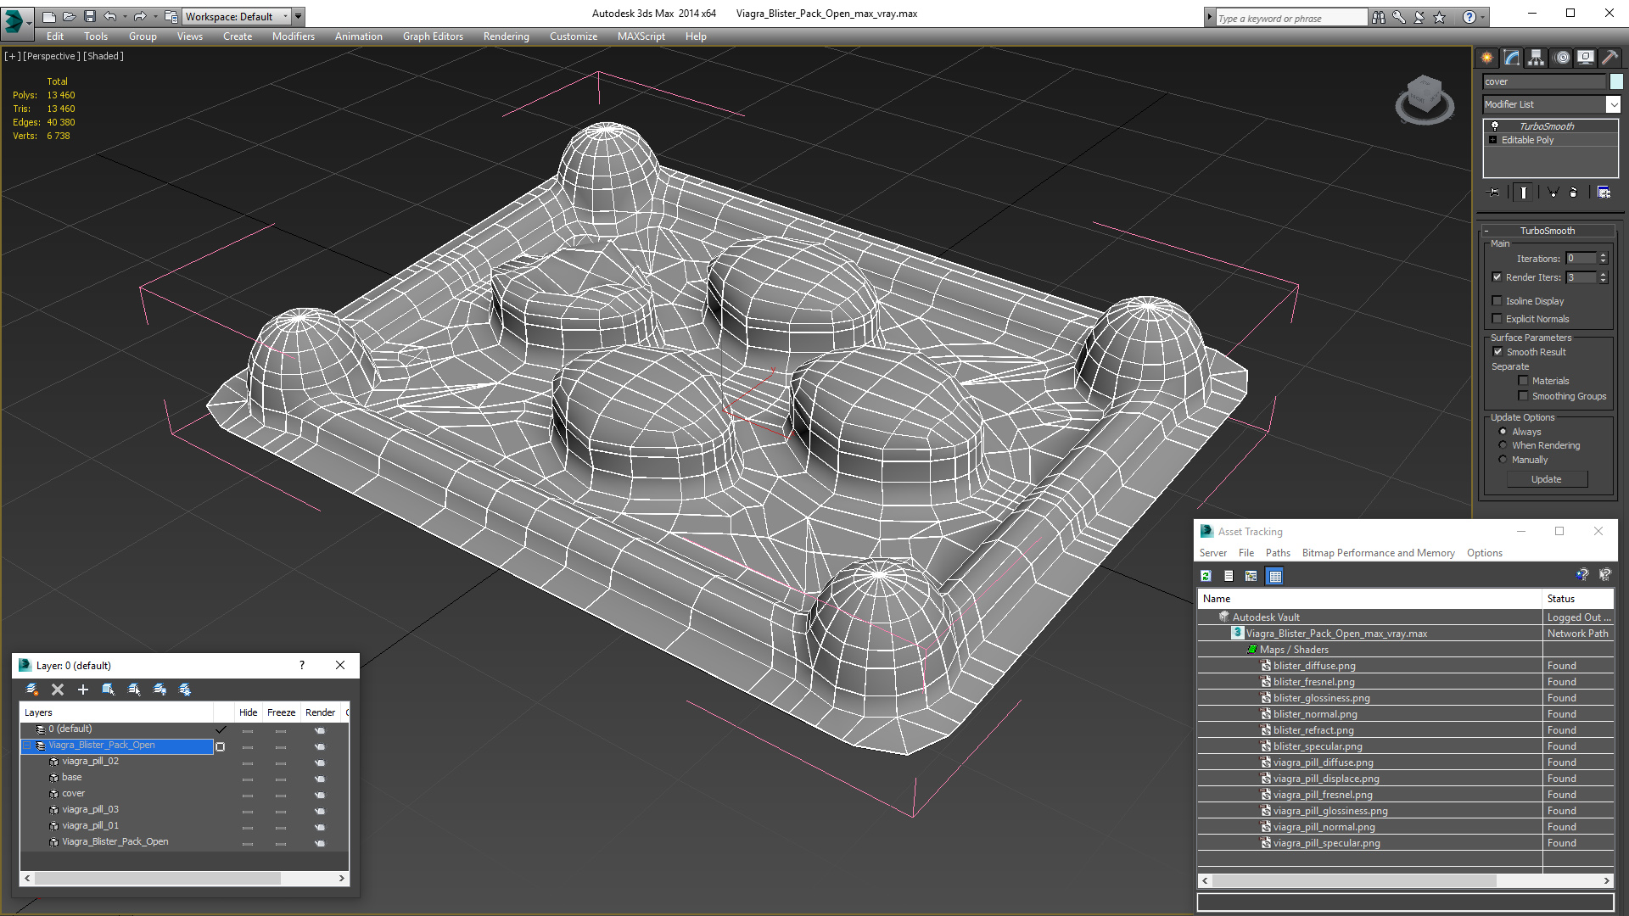Click the [Perspective] viewport label

(52, 56)
